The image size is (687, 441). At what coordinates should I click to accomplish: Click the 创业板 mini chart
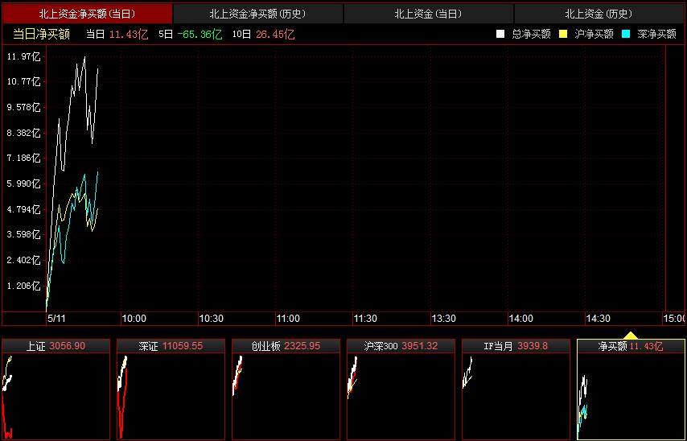pos(286,389)
